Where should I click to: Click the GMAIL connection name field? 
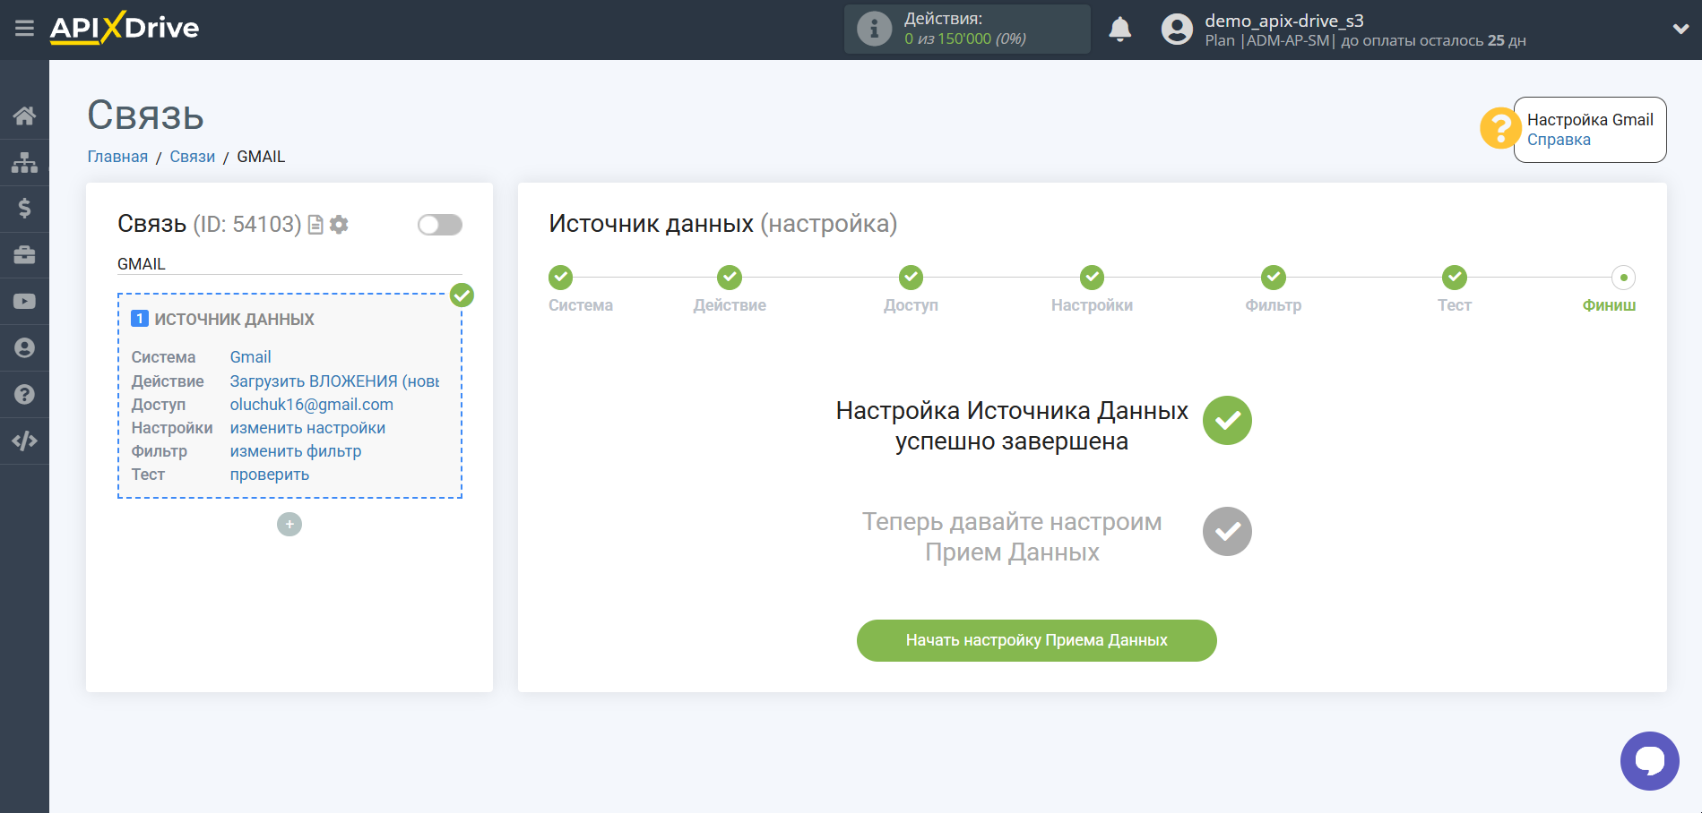coord(289,264)
